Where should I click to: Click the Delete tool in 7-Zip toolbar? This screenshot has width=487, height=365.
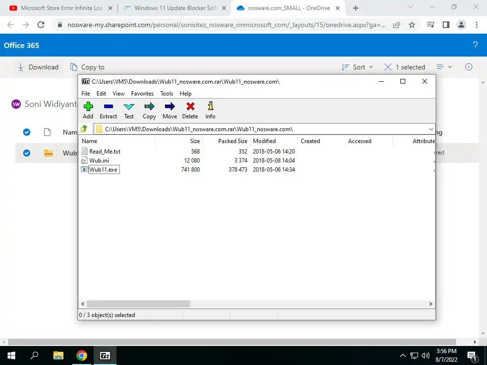click(190, 110)
